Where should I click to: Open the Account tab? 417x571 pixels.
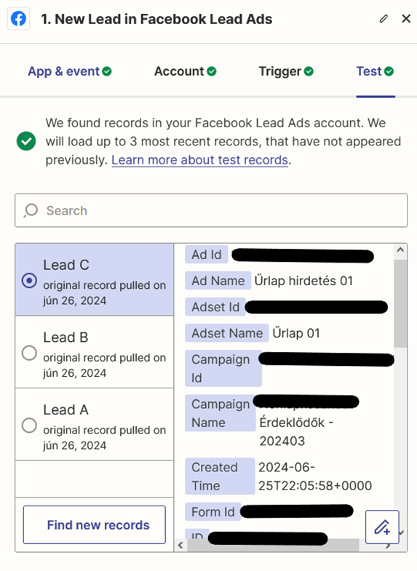pyautogui.click(x=185, y=71)
